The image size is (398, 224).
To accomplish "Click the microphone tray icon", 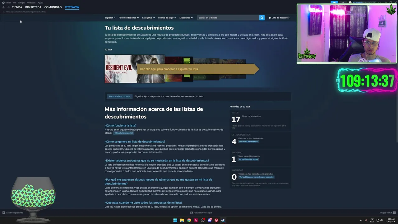I will tap(366, 220).
